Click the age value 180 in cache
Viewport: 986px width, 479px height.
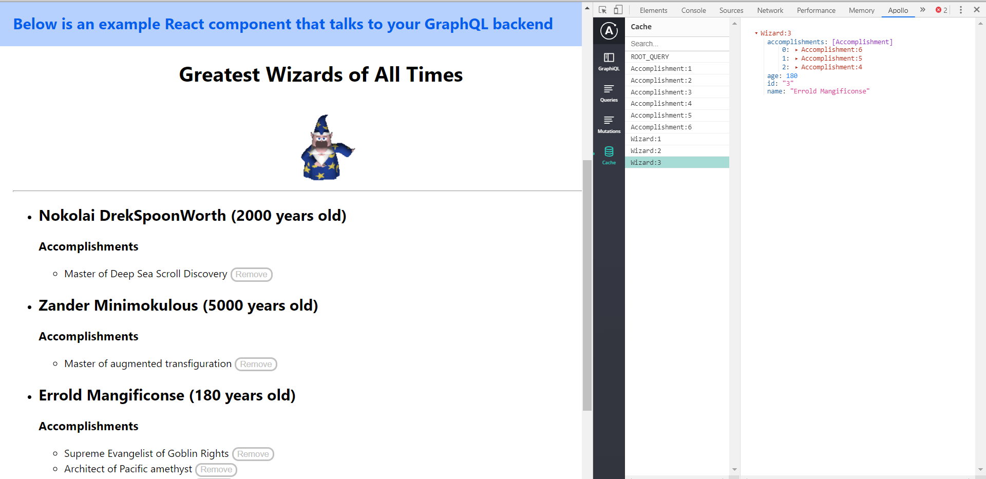click(x=792, y=76)
